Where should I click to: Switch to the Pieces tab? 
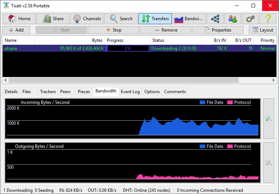click(84, 91)
